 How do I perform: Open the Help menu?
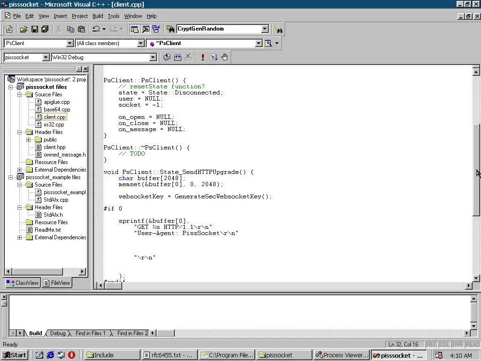(152, 16)
